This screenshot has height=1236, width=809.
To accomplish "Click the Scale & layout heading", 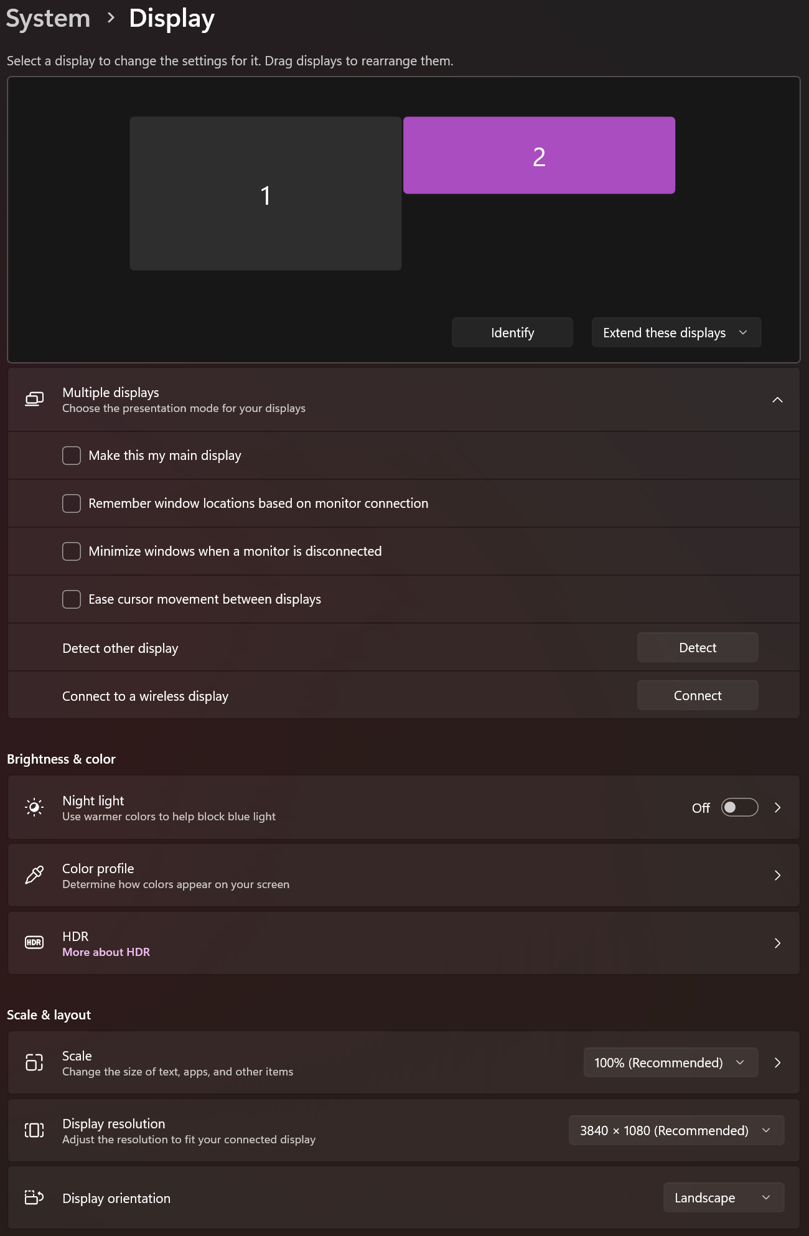I will [49, 1015].
